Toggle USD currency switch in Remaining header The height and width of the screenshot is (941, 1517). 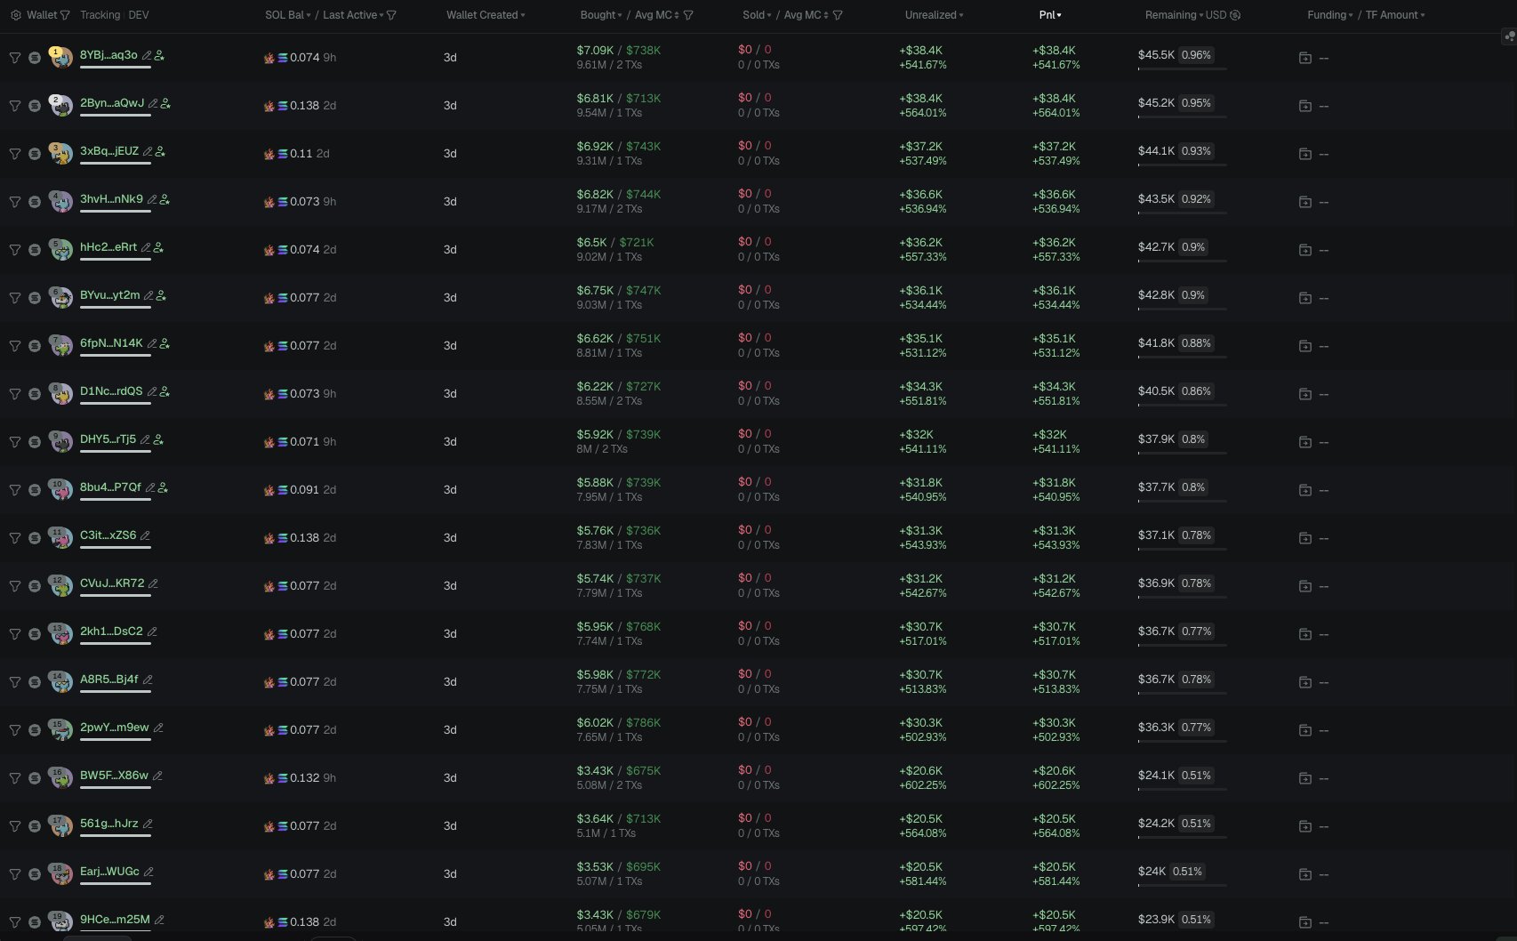pyautogui.click(x=1234, y=15)
